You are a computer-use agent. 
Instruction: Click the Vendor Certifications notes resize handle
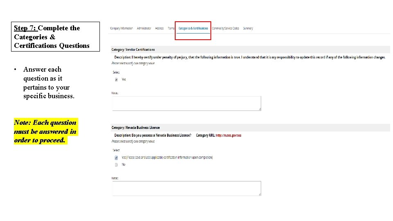pyautogui.click(x=260, y=109)
